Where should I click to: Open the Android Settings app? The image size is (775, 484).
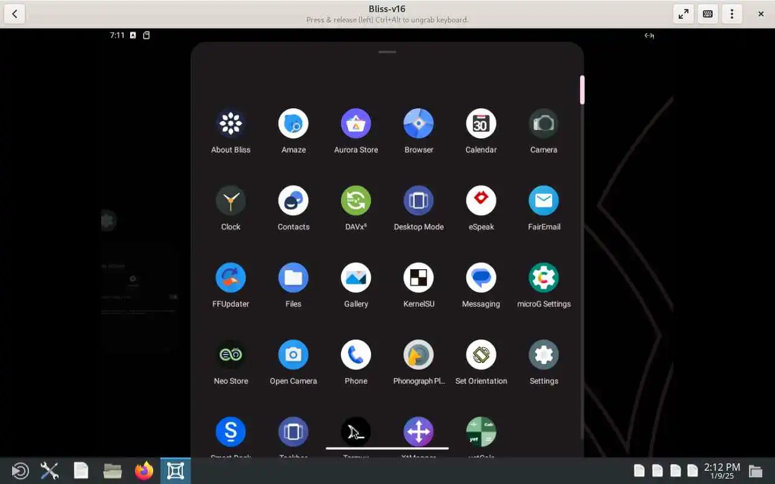coord(544,355)
